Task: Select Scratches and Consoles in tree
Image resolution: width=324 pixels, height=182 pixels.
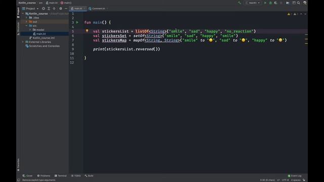Action: [x=43, y=46]
